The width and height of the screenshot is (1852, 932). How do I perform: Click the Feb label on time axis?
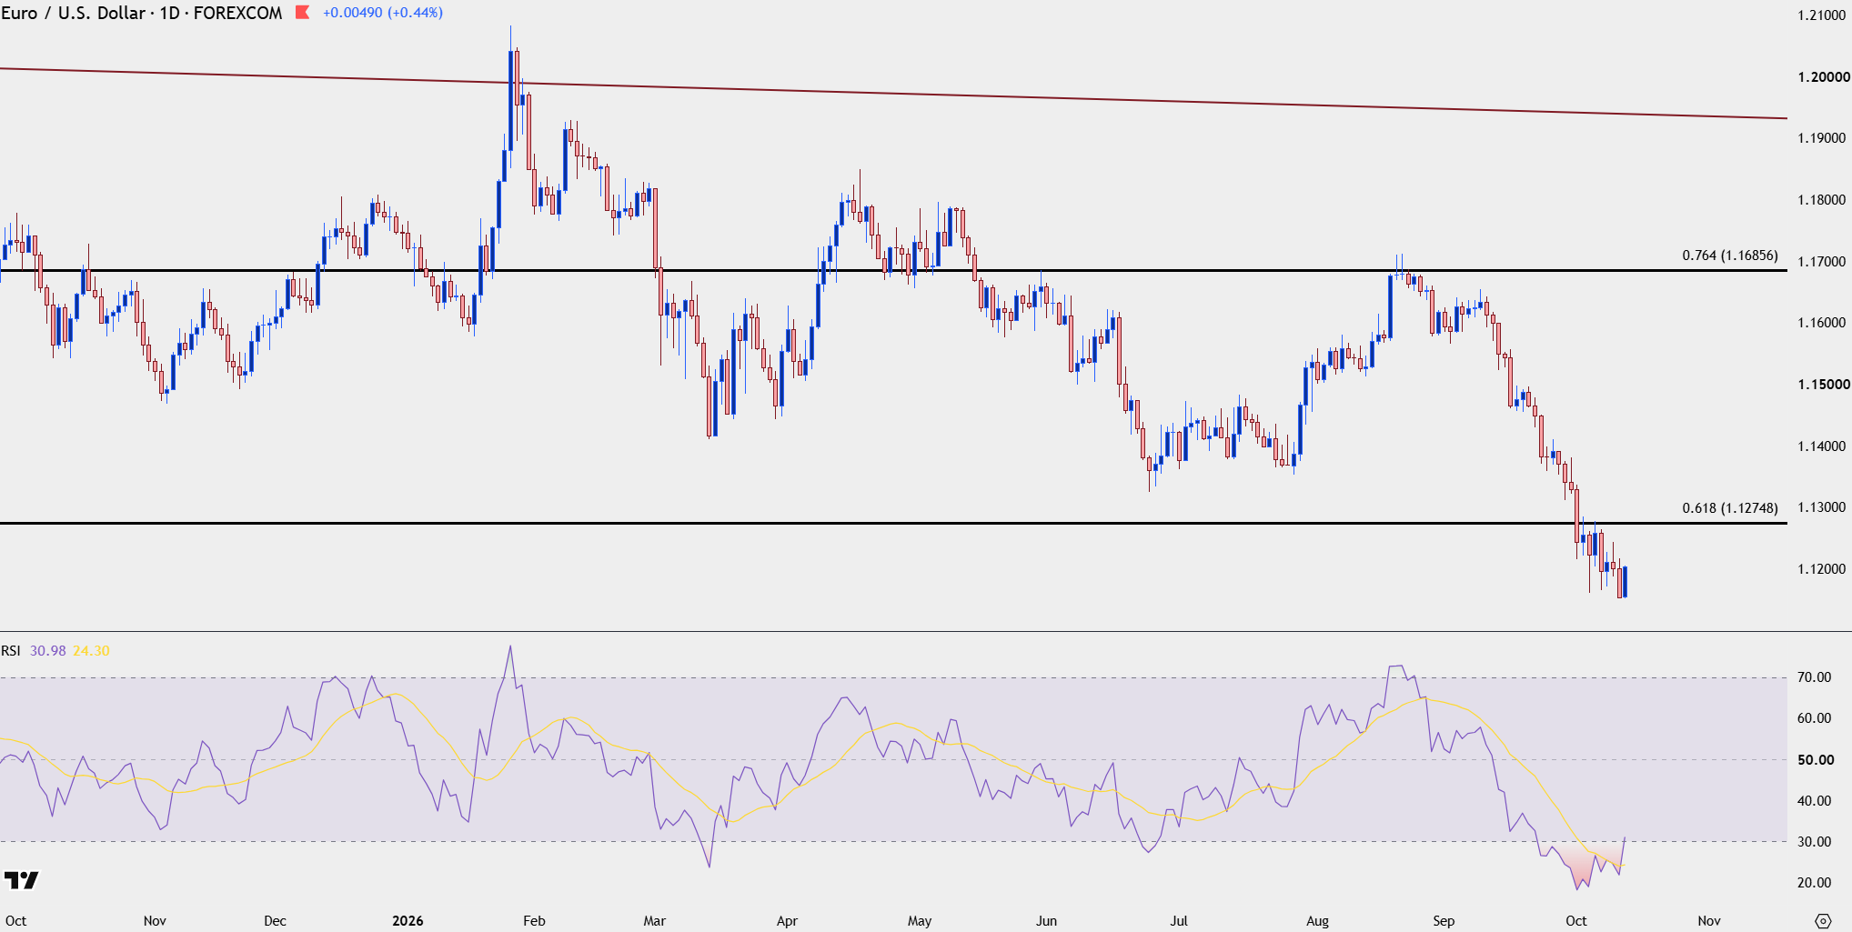coord(534,921)
